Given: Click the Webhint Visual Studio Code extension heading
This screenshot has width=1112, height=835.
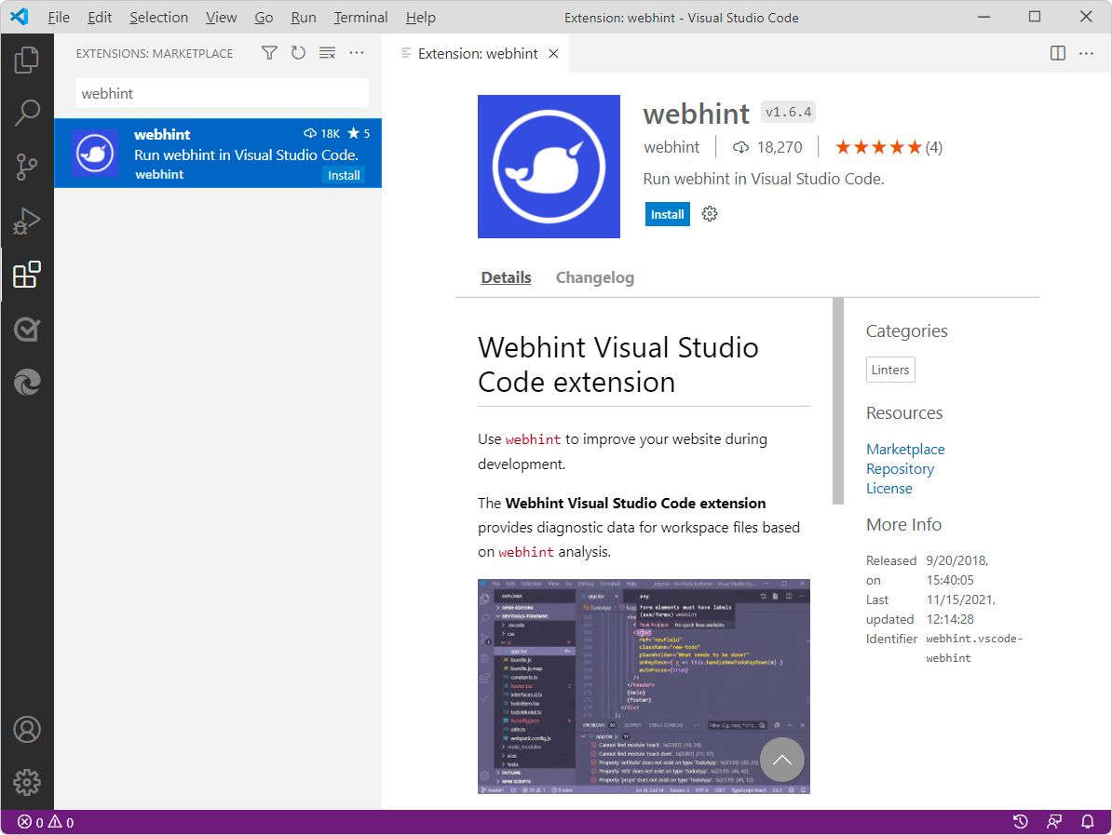Looking at the screenshot, I should [618, 364].
